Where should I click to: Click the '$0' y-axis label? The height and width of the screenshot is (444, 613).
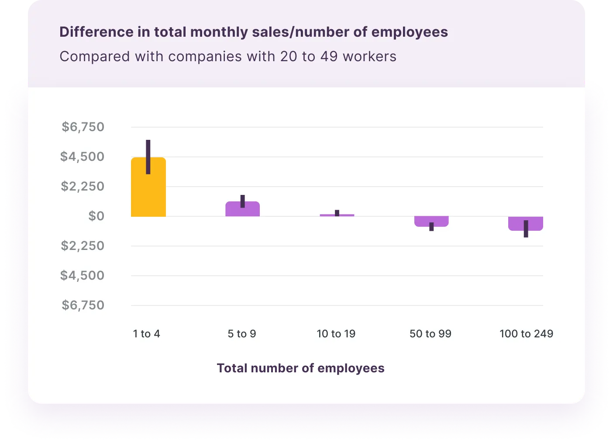click(96, 216)
